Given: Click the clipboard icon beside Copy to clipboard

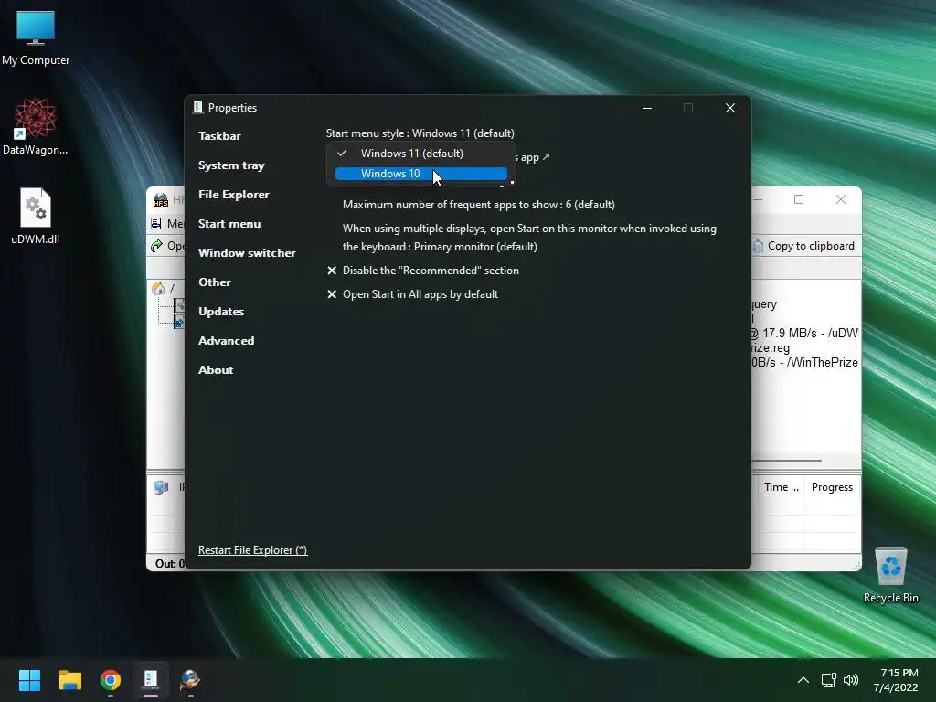Looking at the screenshot, I should coord(758,246).
